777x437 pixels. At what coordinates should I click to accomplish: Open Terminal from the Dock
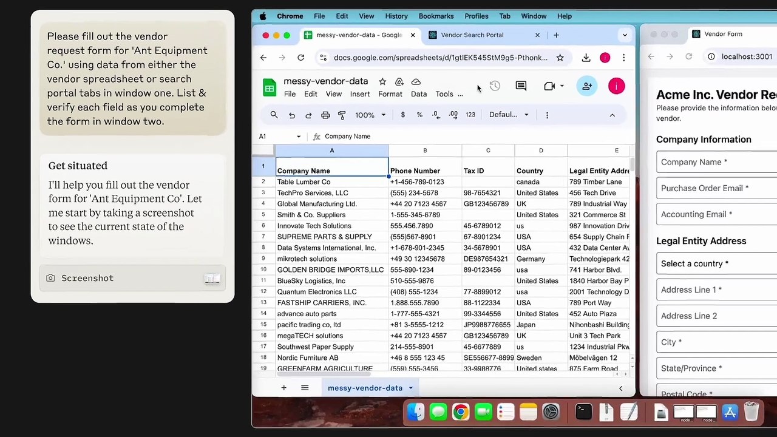[583, 412]
